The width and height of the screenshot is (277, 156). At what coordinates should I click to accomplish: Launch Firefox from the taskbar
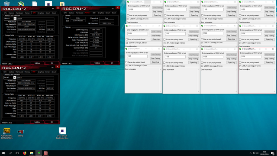(25, 153)
